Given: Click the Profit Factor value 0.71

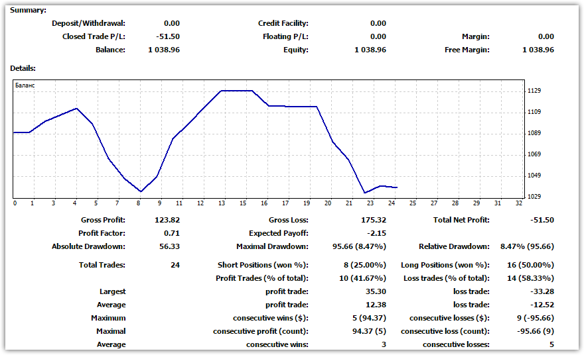Looking at the screenshot, I should pyautogui.click(x=171, y=233).
